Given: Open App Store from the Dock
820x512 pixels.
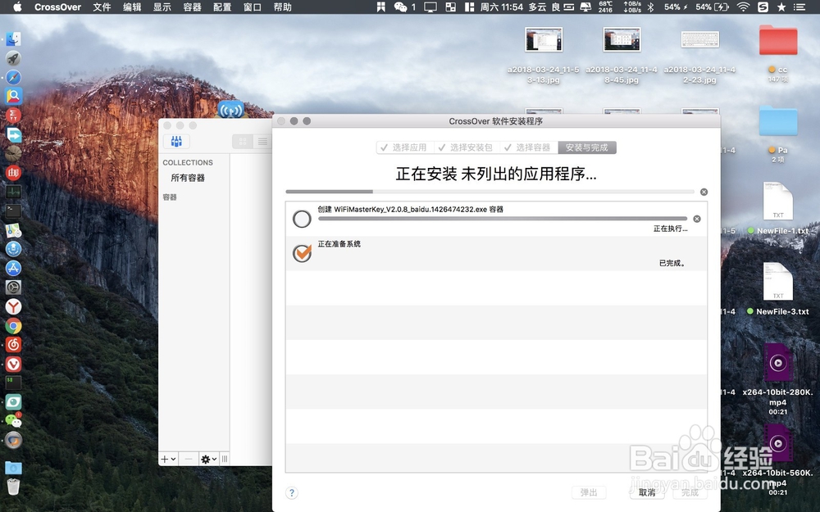Looking at the screenshot, I should click(x=13, y=268).
